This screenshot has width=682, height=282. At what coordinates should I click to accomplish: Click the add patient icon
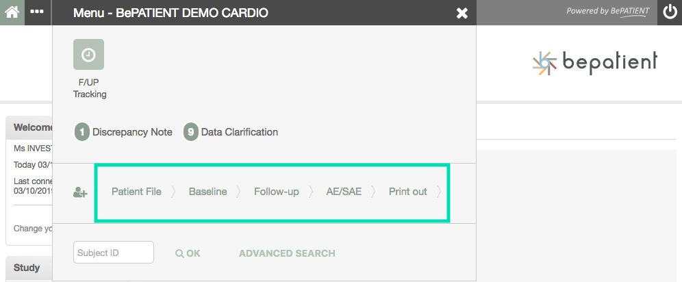pyautogui.click(x=80, y=192)
